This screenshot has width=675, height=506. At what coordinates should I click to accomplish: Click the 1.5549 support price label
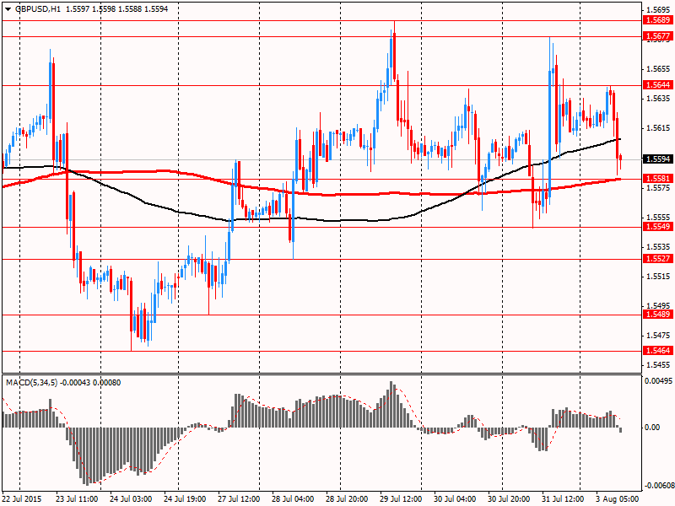point(656,227)
